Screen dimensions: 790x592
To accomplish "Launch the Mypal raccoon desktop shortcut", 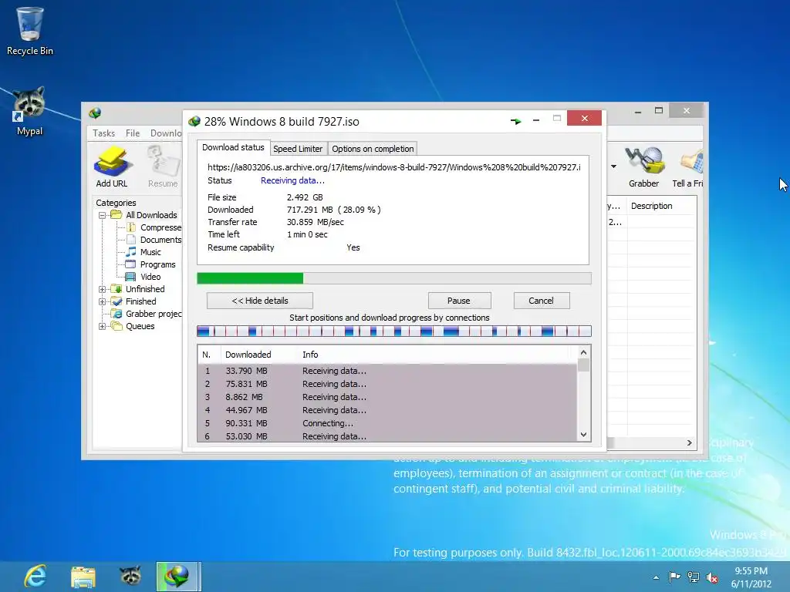I will pos(30,112).
